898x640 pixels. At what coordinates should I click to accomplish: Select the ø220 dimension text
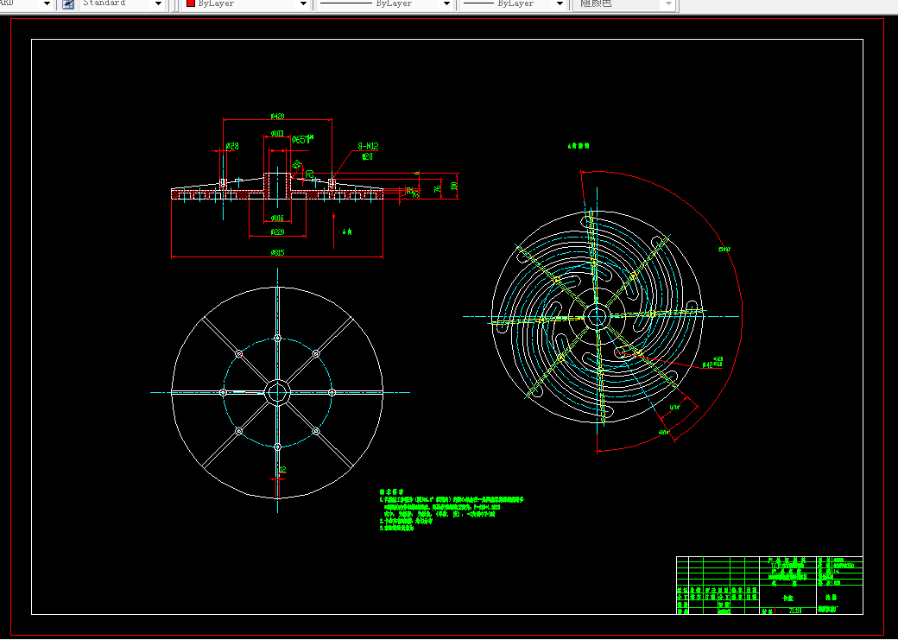[x=277, y=232]
